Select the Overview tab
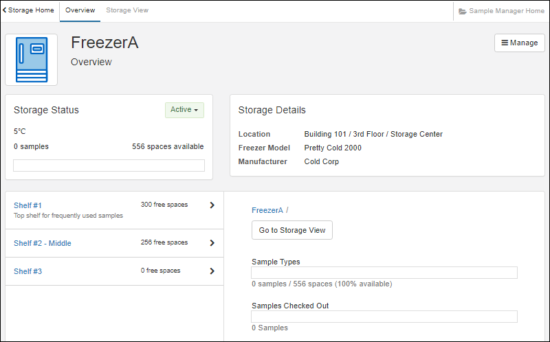Viewport: 550px width, 342px height. coord(80,10)
